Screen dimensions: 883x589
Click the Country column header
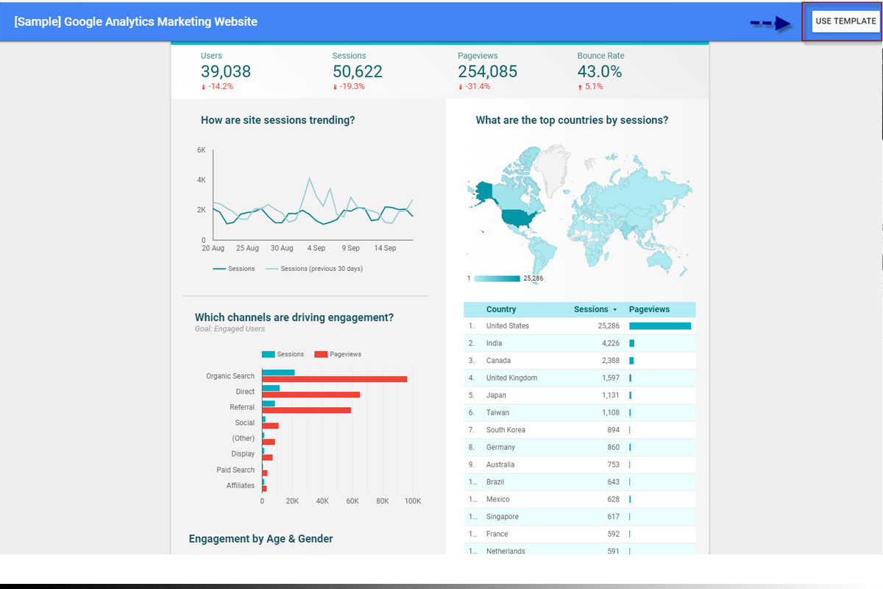(501, 309)
